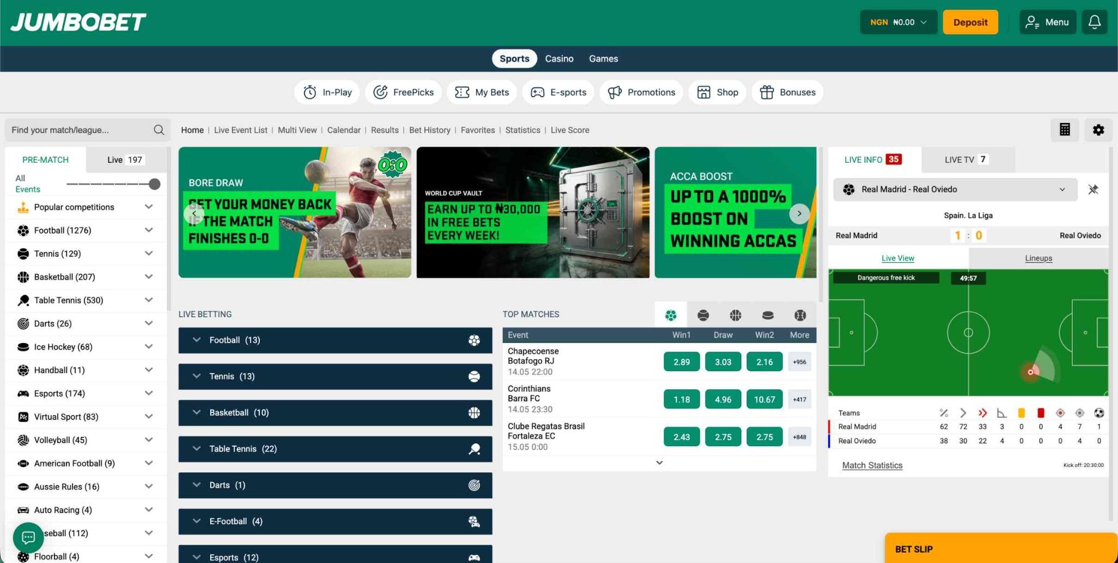
Task: Expand Basketball (207) in sidebar
Action: click(x=148, y=277)
